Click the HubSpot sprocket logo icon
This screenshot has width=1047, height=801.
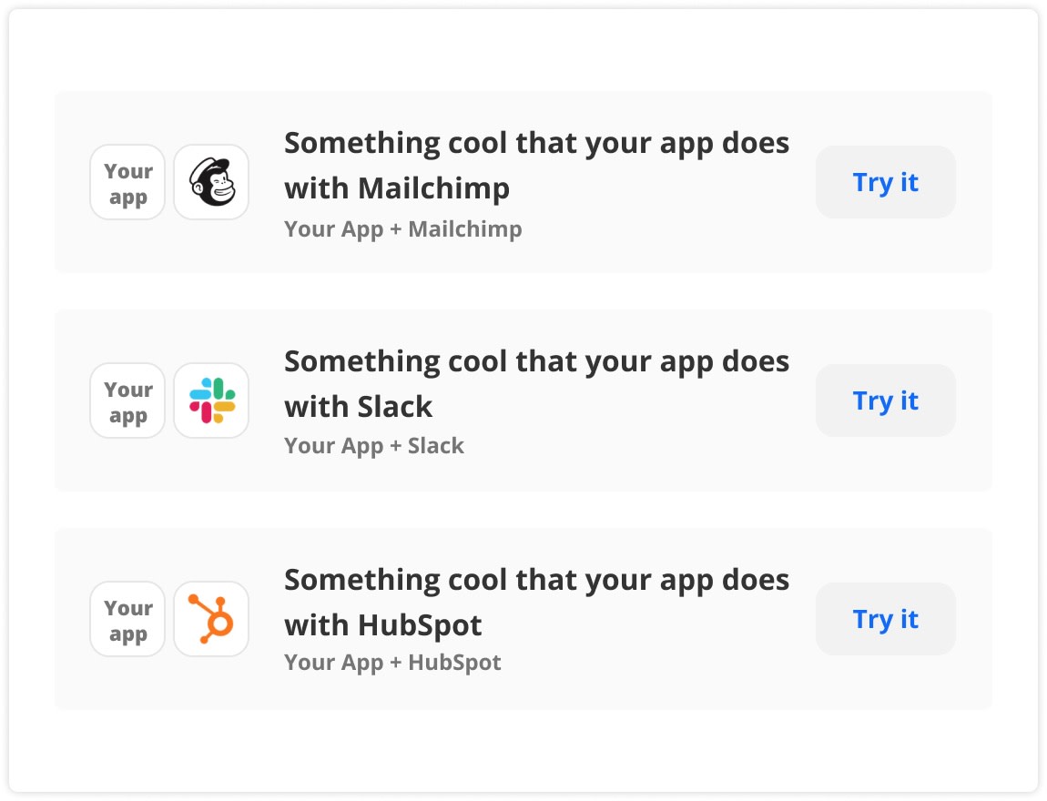tap(211, 619)
